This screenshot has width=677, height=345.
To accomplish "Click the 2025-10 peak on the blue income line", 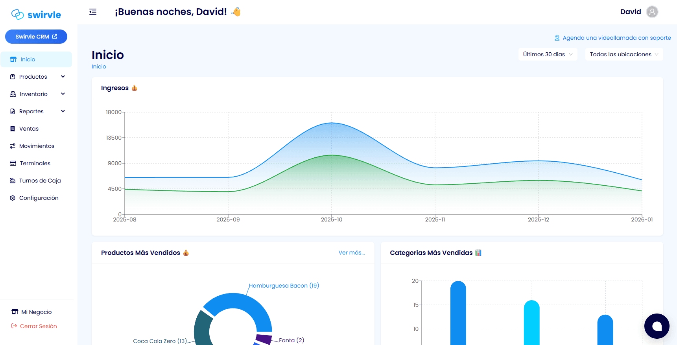I will [332, 123].
